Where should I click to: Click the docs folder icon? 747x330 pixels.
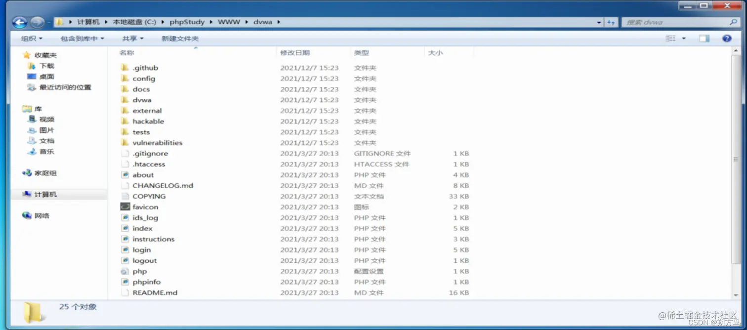coord(124,89)
